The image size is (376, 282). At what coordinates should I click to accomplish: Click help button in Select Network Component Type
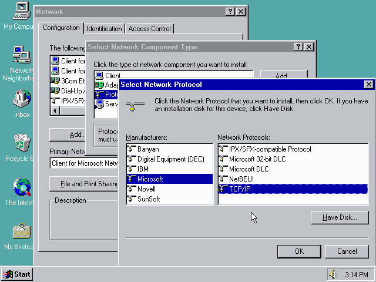point(298,47)
